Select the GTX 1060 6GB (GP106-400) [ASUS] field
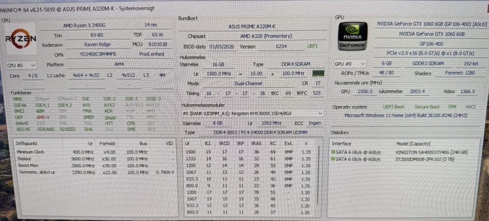489x221 pixels. tap(432, 24)
